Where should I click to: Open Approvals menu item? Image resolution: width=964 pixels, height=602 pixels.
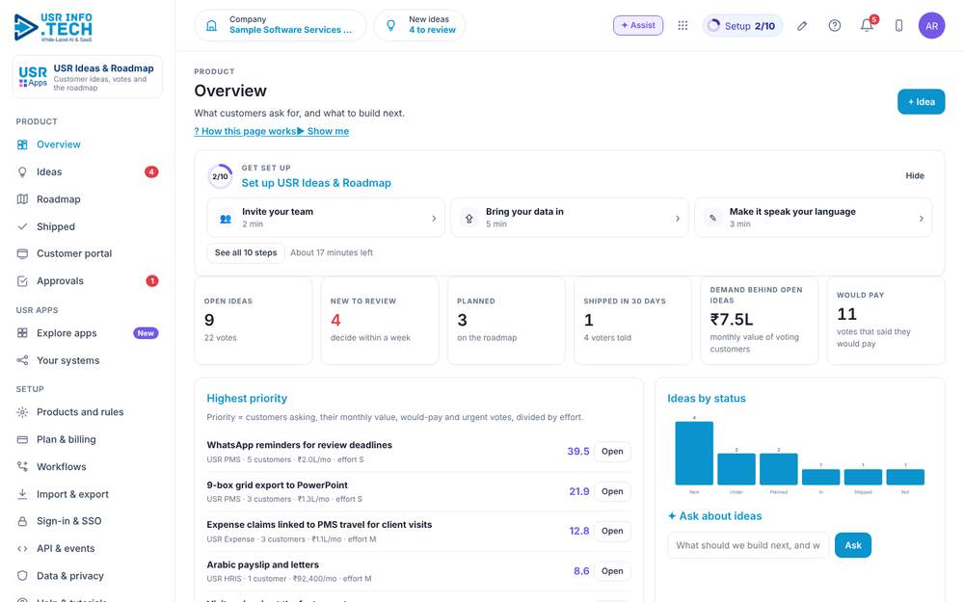88,280
